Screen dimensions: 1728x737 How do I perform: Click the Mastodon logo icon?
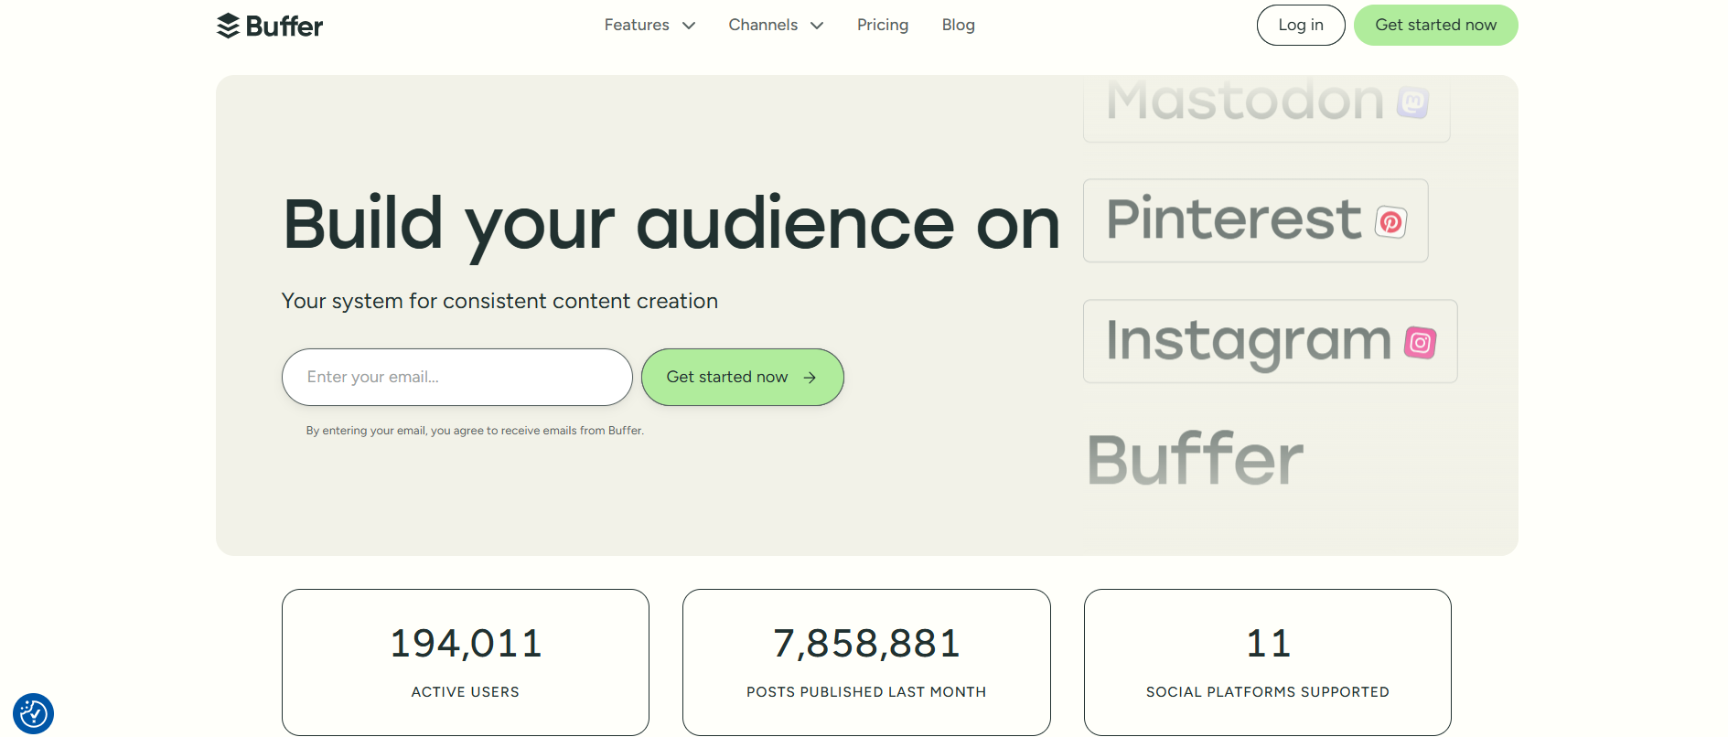click(1413, 101)
